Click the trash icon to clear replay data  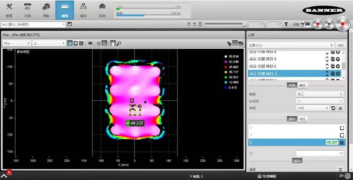pos(200,24)
